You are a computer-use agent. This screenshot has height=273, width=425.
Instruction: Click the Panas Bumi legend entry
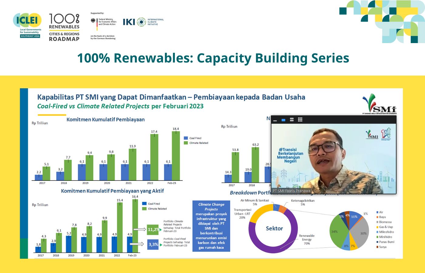click(x=386, y=242)
